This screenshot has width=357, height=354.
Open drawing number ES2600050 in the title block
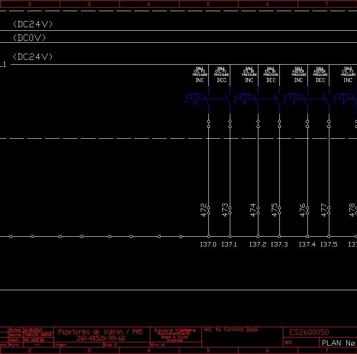tap(309, 332)
